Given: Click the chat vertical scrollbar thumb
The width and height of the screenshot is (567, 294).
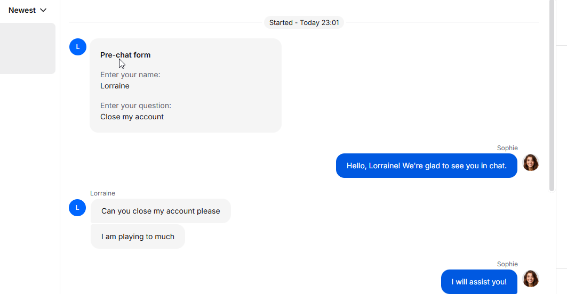Looking at the screenshot, I should coord(552,95).
